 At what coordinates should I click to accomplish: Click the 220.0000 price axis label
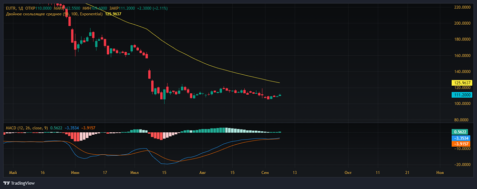coord(462,7)
